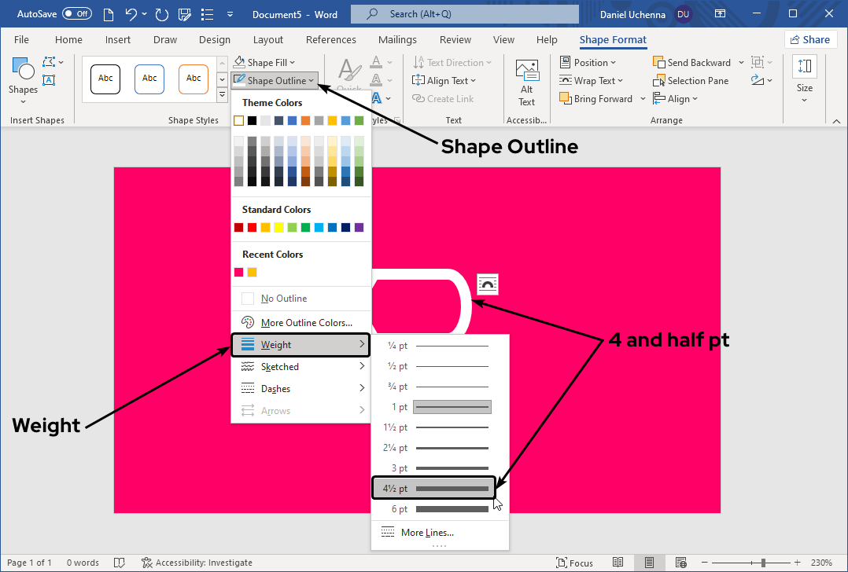Pick the yellow standard color swatch
The width and height of the screenshot is (848, 572).
click(278, 228)
